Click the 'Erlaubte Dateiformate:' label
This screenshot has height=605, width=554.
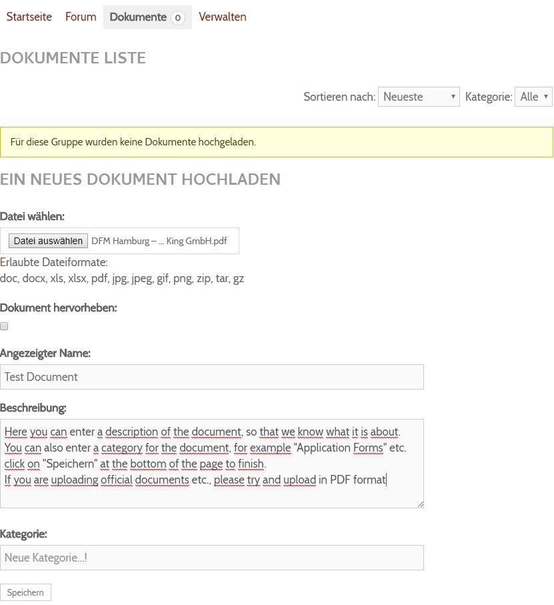[x=54, y=262]
